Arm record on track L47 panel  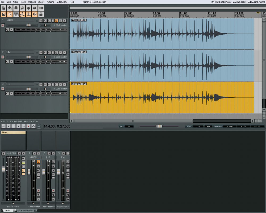click(3, 57)
